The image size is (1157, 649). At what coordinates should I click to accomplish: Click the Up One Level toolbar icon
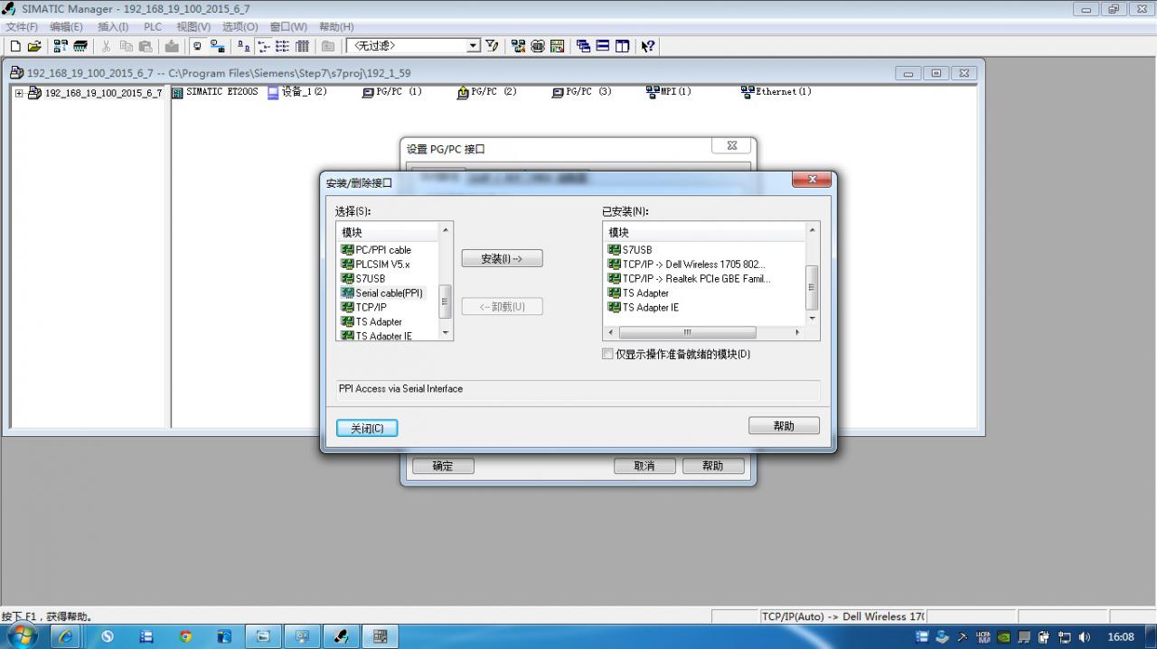click(328, 46)
